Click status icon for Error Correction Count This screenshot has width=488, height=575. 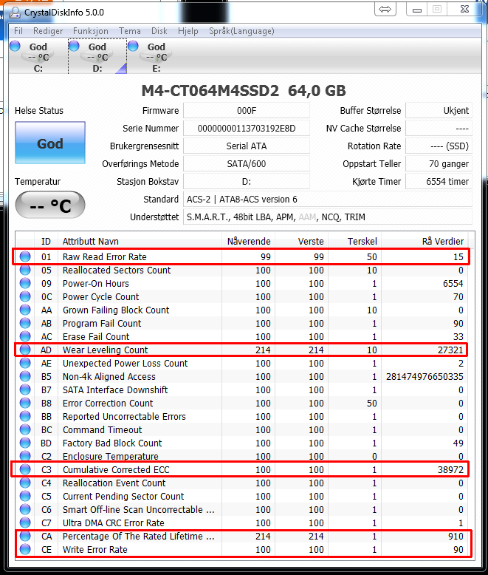click(25, 403)
